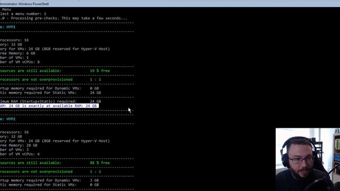This screenshot has height=191, width=340.
Task: Click the 'lect a menu number: 1' line
Action: point(23,14)
